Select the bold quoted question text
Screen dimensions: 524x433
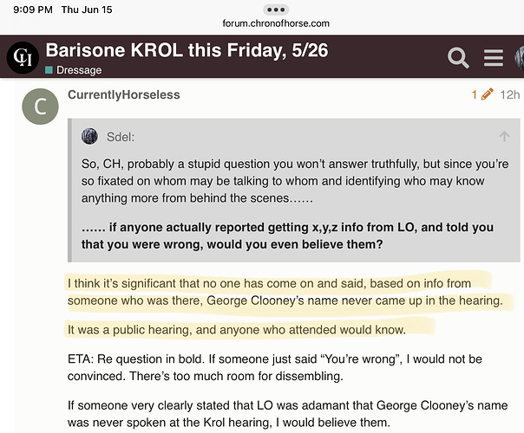[x=287, y=236]
